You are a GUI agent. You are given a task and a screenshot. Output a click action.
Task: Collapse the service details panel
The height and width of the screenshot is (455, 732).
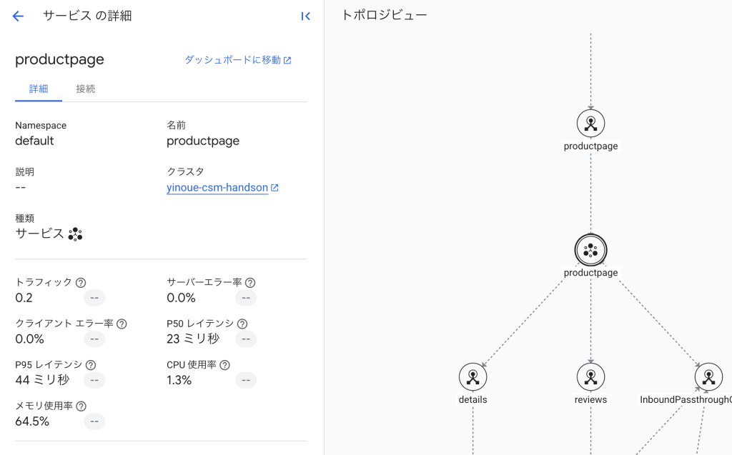[x=305, y=16]
